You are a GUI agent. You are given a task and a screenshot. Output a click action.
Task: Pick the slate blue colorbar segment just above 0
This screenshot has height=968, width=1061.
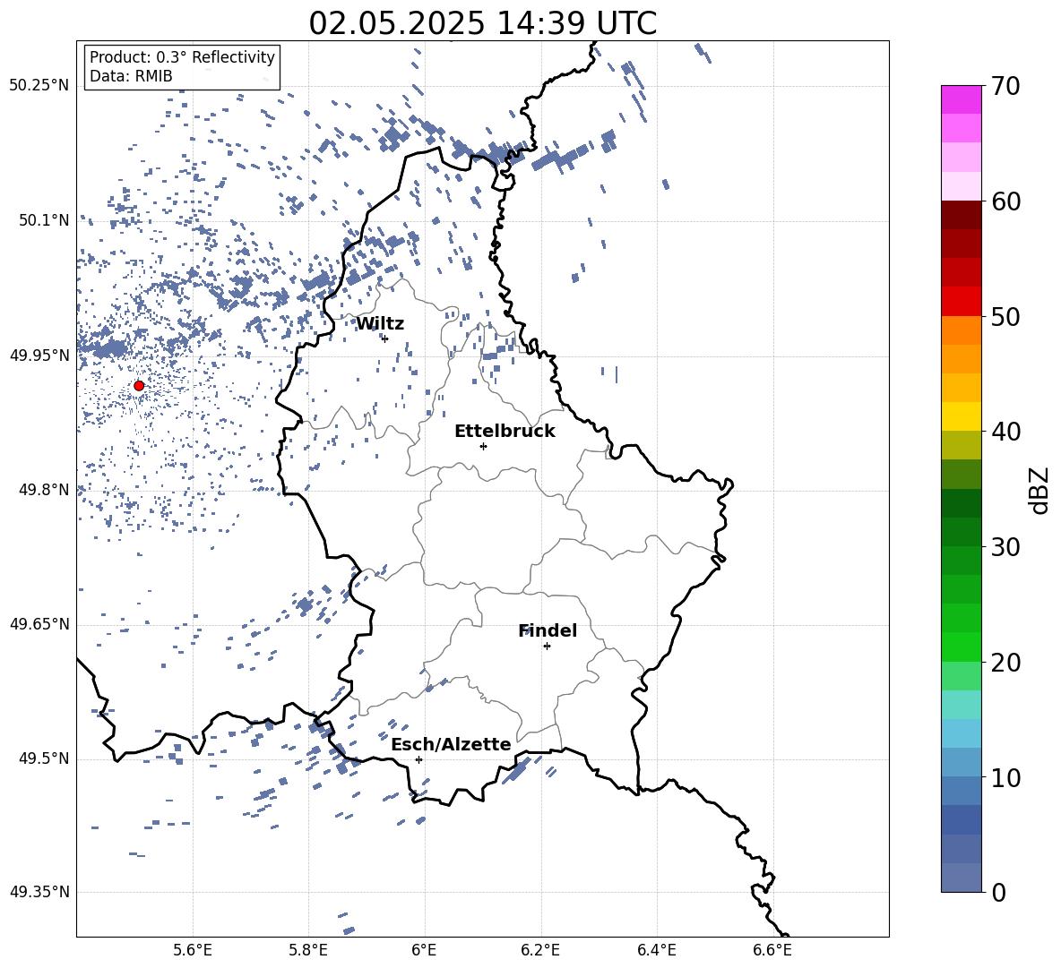[x=962, y=878]
